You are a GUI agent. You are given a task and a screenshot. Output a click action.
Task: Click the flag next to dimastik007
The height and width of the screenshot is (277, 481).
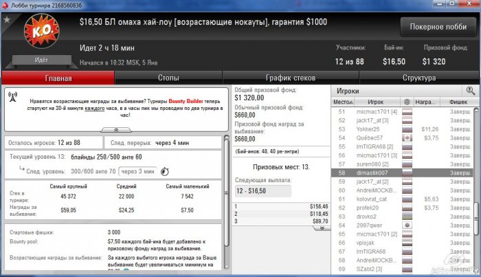(x=407, y=173)
